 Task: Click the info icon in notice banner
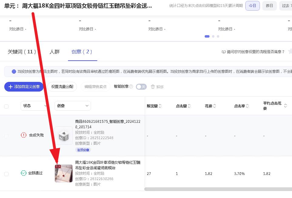pyautogui.click(x=14, y=72)
